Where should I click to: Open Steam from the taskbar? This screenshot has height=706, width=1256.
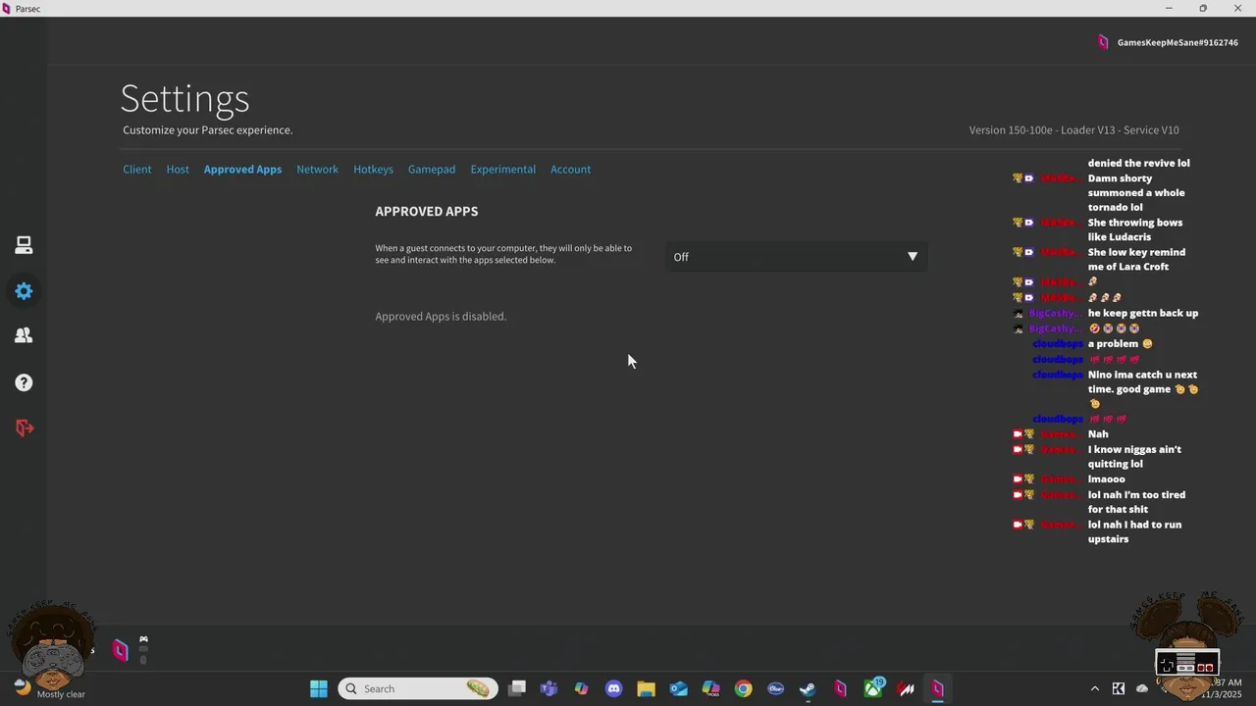coord(808,688)
